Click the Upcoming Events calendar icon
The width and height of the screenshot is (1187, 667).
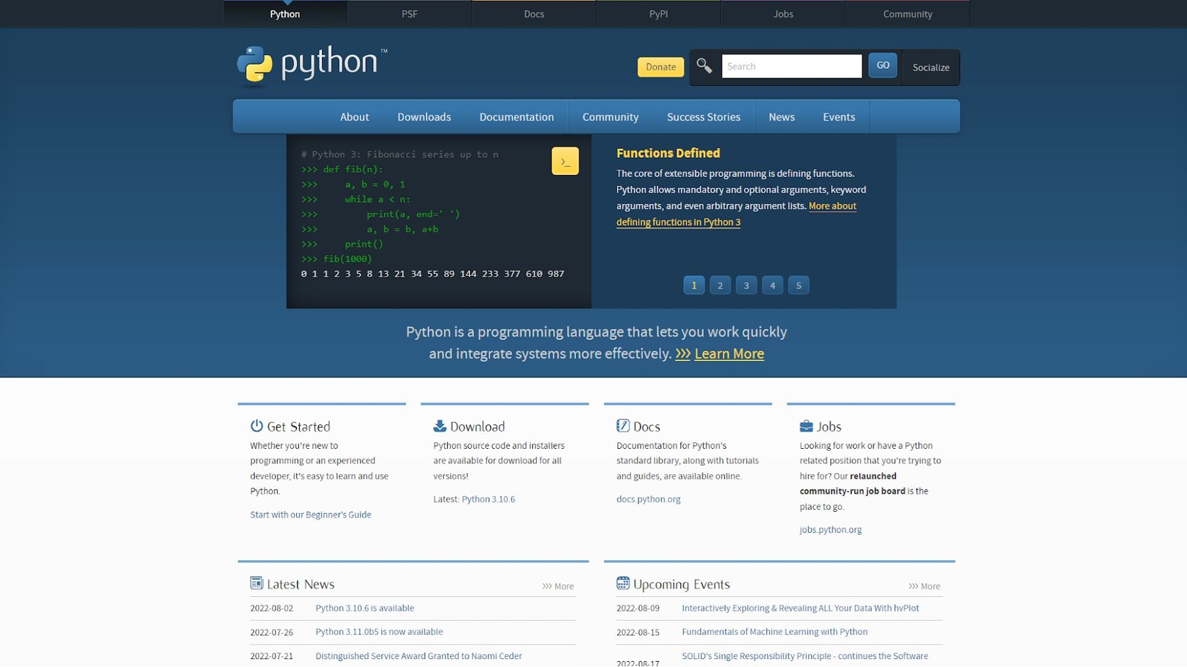pos(623,583)
